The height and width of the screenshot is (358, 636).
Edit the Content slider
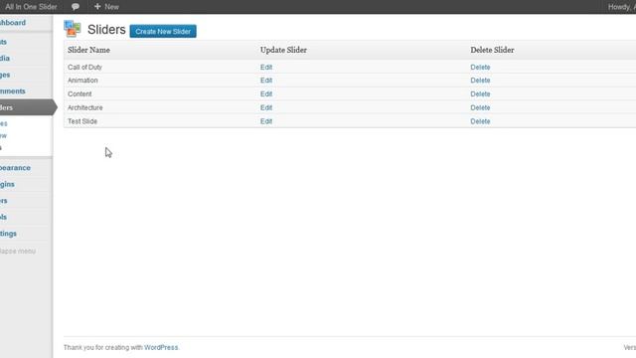pyautogui.click(x=266, y=93)
